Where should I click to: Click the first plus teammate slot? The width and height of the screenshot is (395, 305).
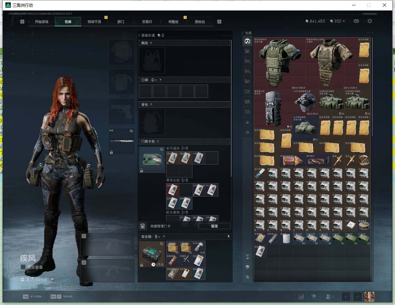pyautogui.click(x=346, y=297)
